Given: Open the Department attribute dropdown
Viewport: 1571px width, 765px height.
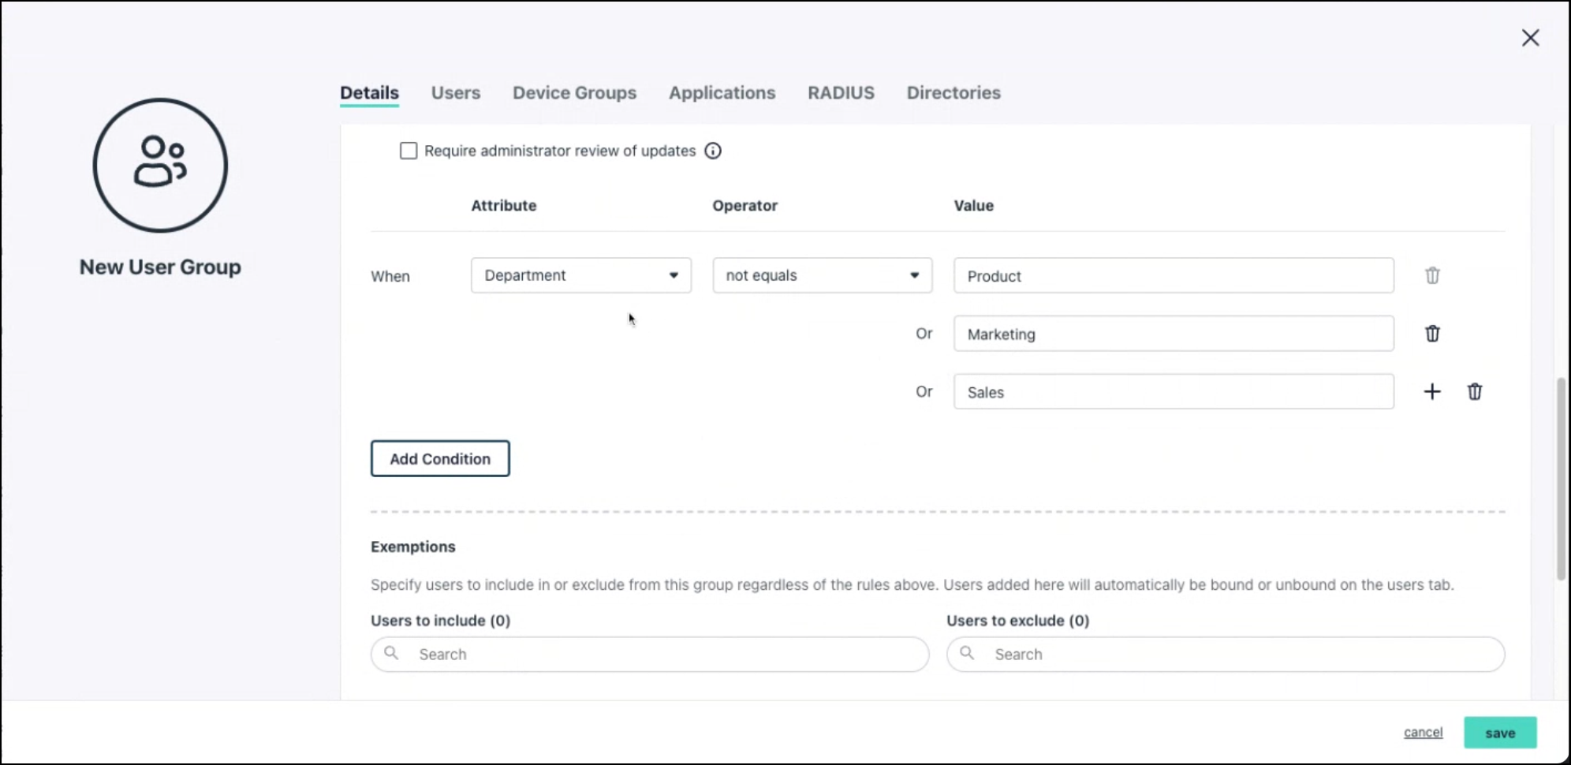Looking at the screenshot, I should pos(580,275).
